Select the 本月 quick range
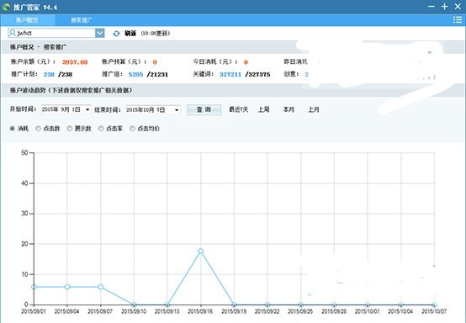This screenshot has height=323, width=466. tap(289, 109)
